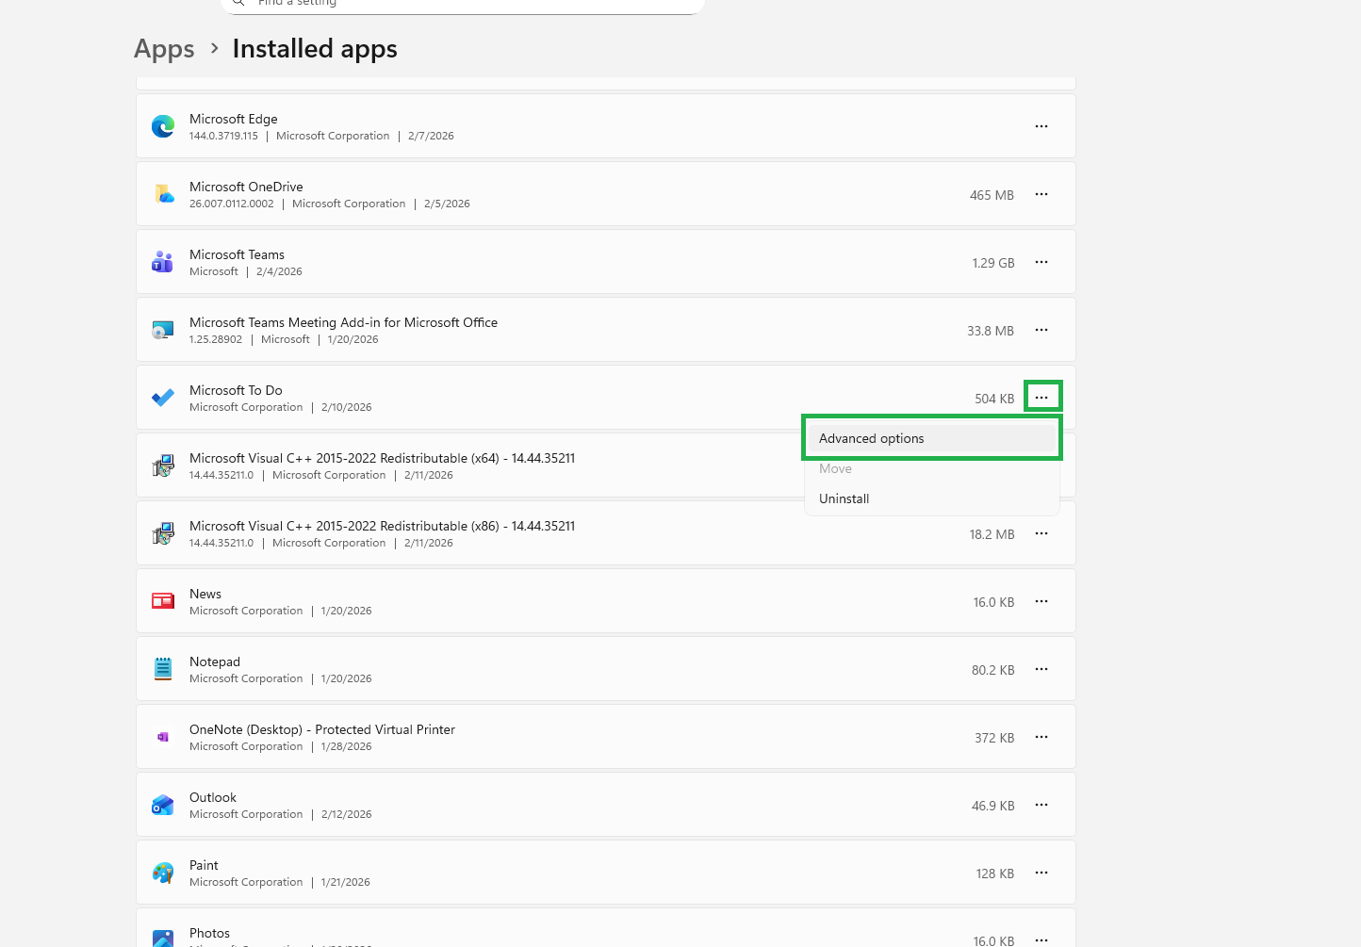
Task: Open more options for Microsoft Teams
Action: (x=1041, y=262)
